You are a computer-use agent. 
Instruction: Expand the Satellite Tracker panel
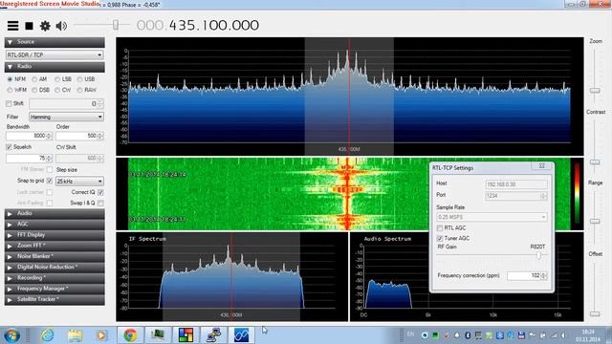(x=55, y=299)
